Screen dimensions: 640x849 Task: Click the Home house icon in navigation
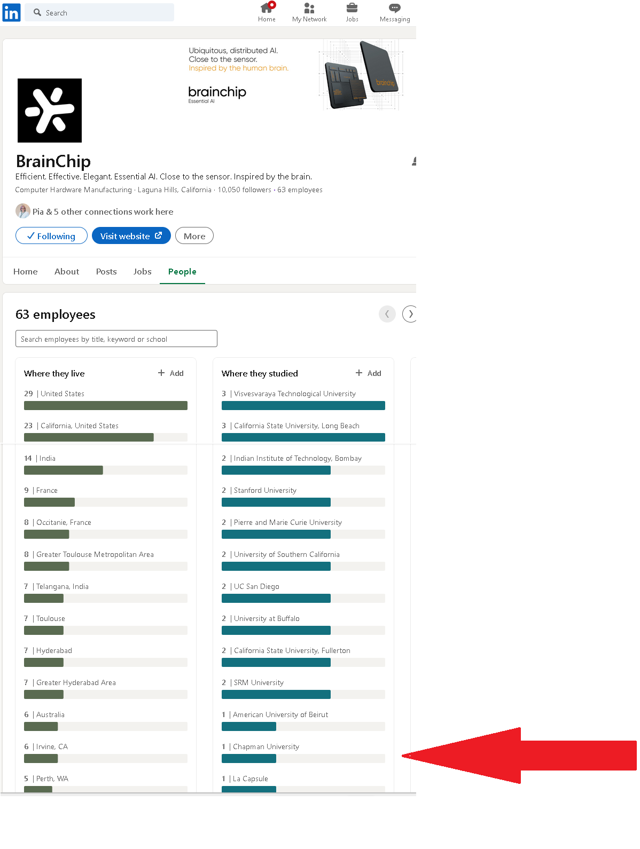coord(267,8)
